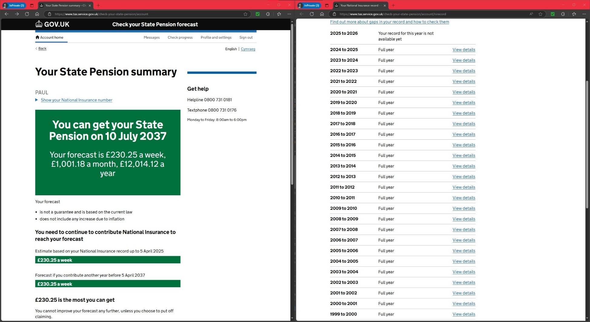Open Check progress in the account navigation
The height and width of the screenshot is (322, 590).
click(x=180, y=37)
